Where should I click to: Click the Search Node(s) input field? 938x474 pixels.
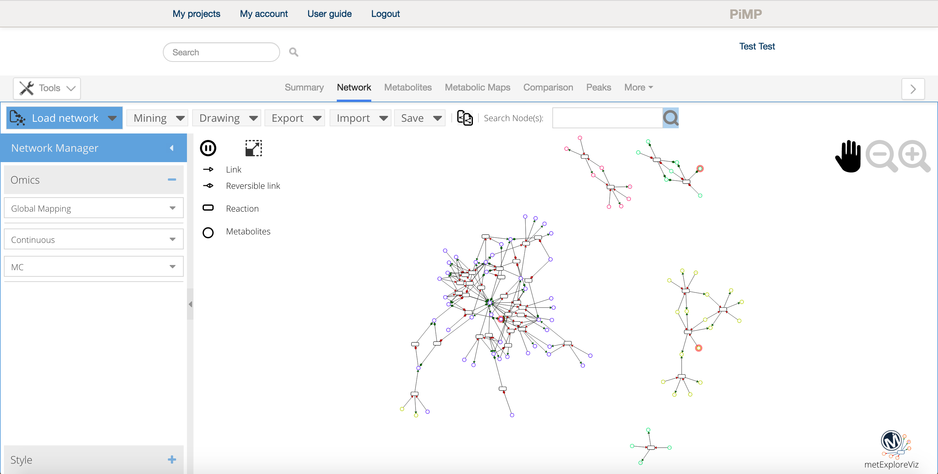click(x=607, y=118)
